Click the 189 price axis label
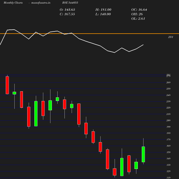Screen dimensions: 179x179 click(168, 133)
